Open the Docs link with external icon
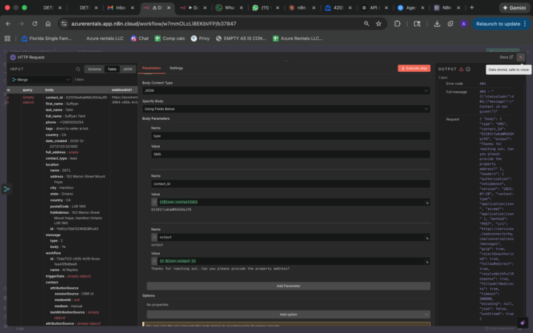 point(506,57)
